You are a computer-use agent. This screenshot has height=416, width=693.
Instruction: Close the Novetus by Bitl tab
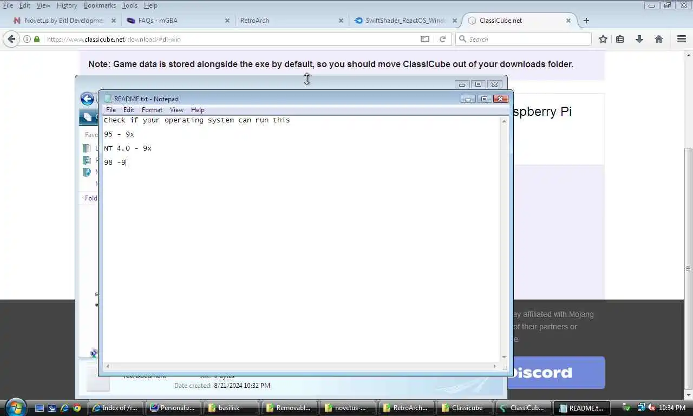click(114, 21)
